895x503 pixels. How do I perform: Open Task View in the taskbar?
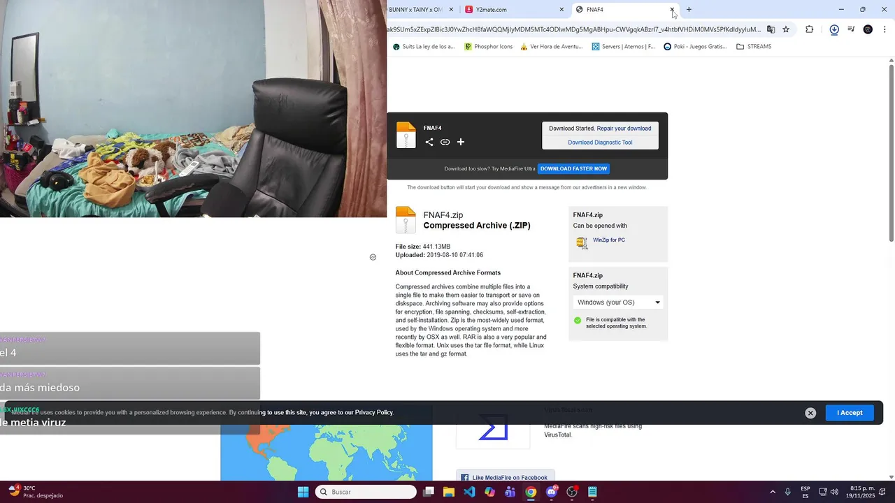tap(429, 492)
